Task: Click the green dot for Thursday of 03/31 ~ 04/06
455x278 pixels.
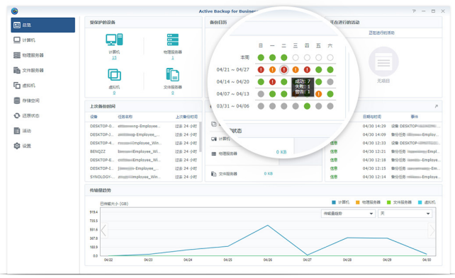Action: pos(307,106)
